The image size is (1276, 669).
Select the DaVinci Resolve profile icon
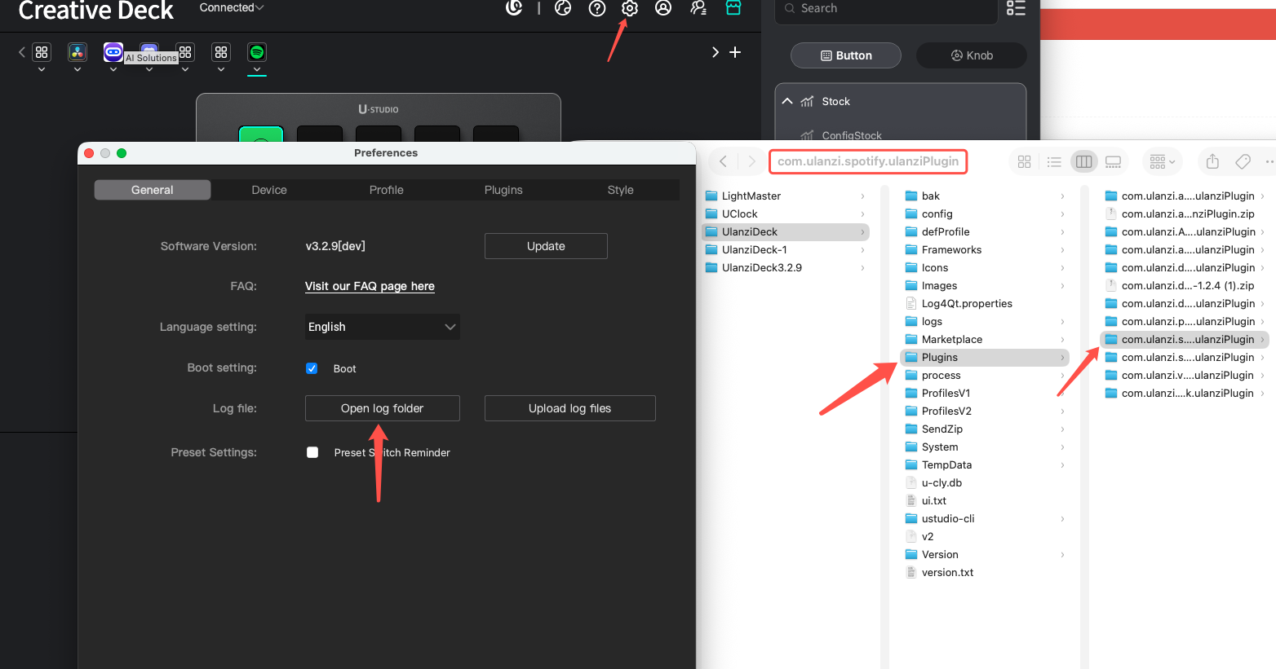(78, 52)
